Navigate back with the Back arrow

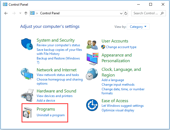pos(6,13)
